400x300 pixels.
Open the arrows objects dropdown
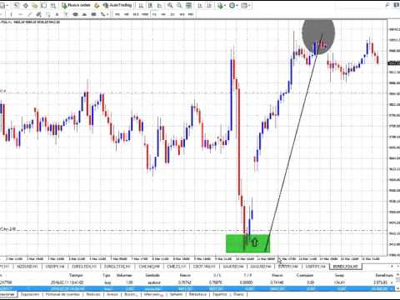[x=104, y=14]
